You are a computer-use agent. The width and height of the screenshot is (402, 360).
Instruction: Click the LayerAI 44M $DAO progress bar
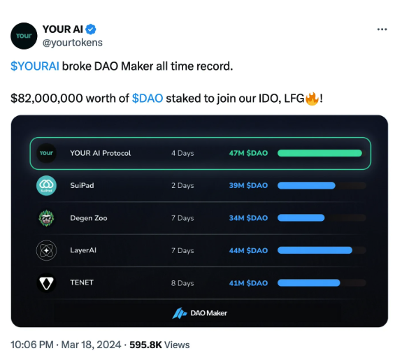tap(322, 250)
